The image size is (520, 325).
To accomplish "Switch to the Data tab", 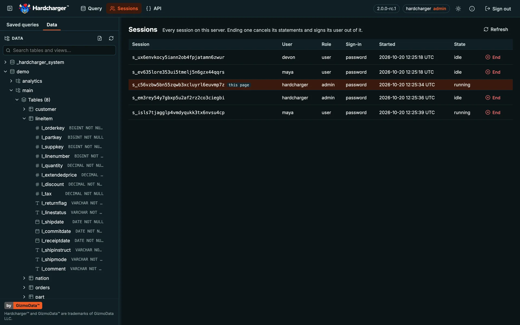I will pyautogui.click(x=52, y=25).
